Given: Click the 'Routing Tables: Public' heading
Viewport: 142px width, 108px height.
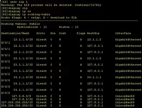Looking at the screenshot, I should tap(20, 24).
